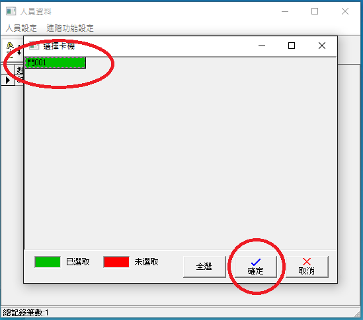
Task: Close the 人員資料 main window
Action: click(345, 11)
